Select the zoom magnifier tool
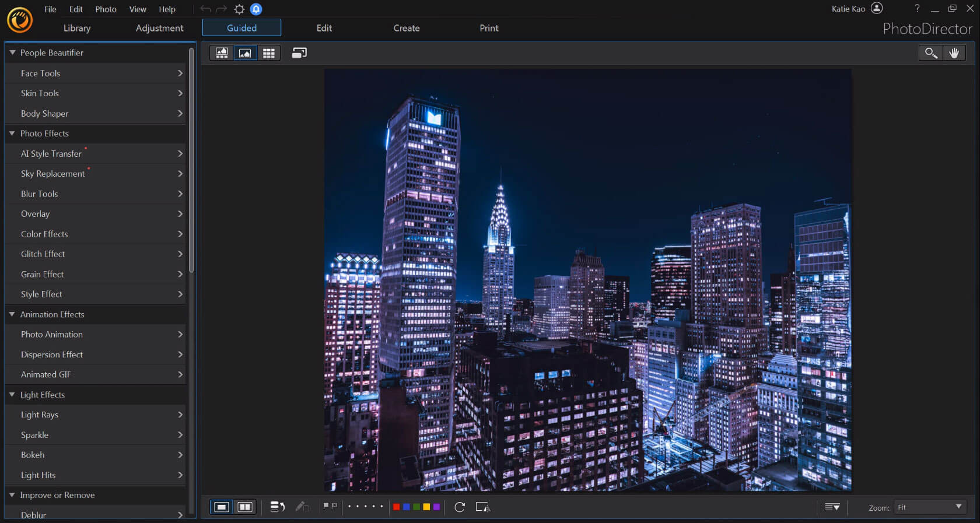The width and height of the screenshot is (980, 523). pos(930,53)
